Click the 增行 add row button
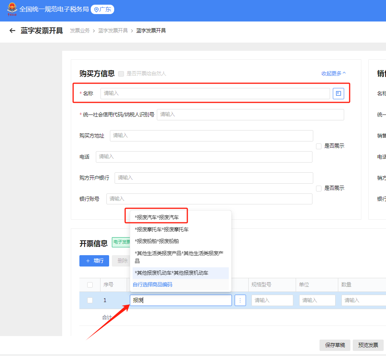The width and height of the screenshot is (386, 356). [94, 261]
